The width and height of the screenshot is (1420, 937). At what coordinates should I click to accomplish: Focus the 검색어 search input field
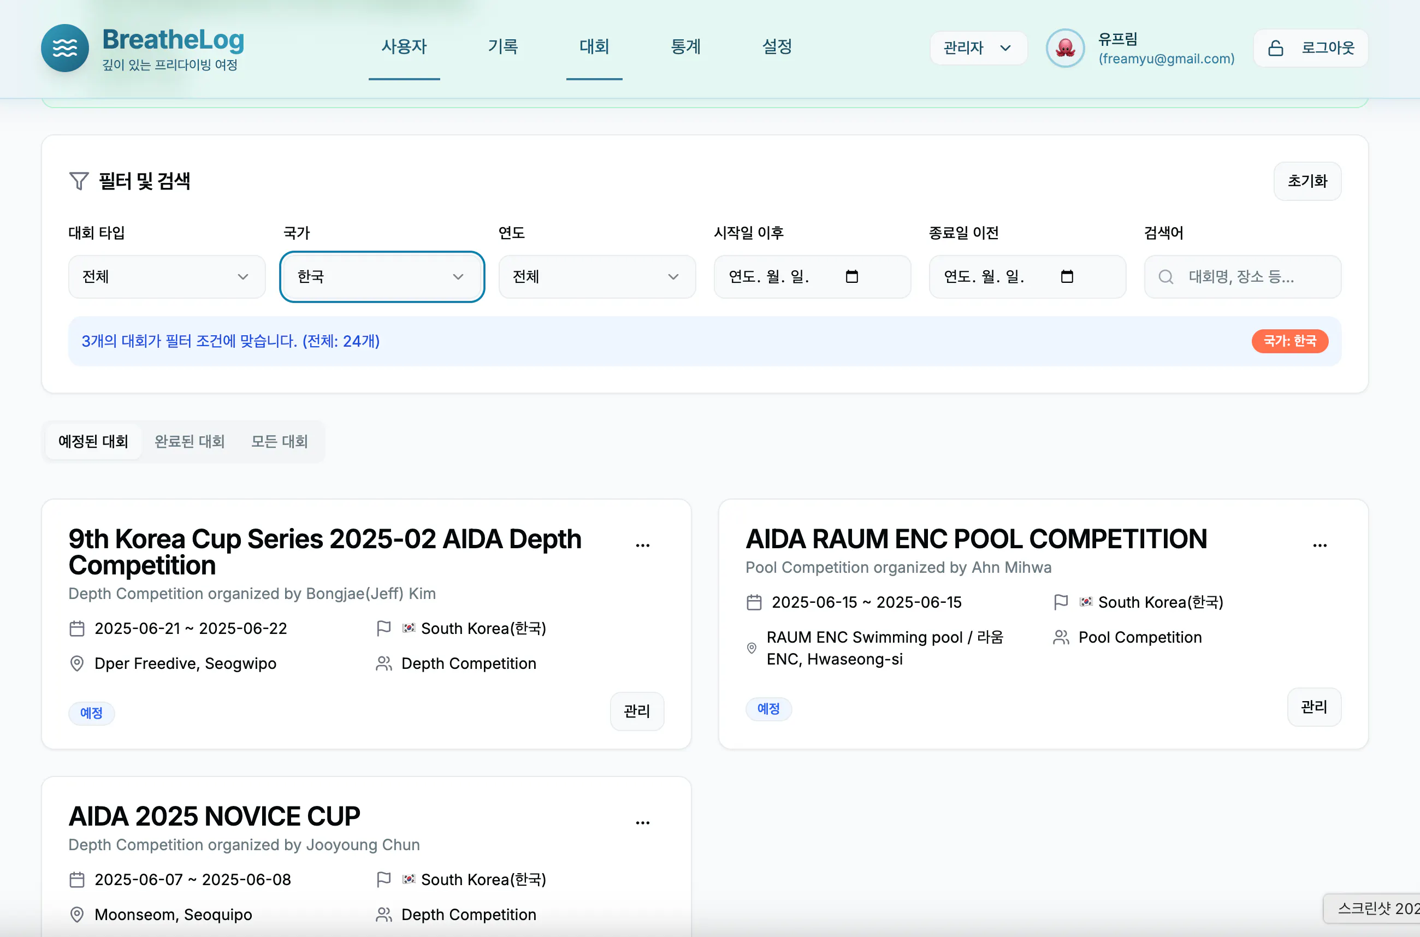(x=1242, y=277)
